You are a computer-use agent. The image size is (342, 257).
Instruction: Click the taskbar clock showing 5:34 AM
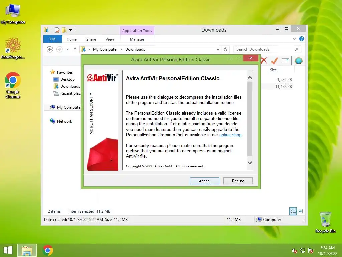tap(327, 251)
